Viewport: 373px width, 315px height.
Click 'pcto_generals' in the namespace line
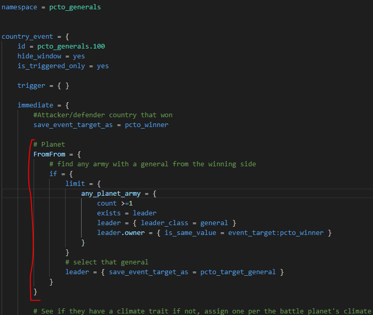pos(75,7)
